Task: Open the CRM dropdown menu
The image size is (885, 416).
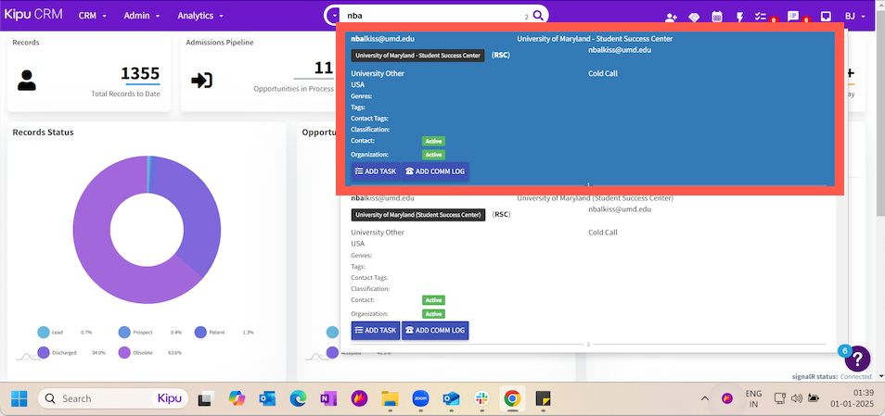Action: tap(92, 16)
